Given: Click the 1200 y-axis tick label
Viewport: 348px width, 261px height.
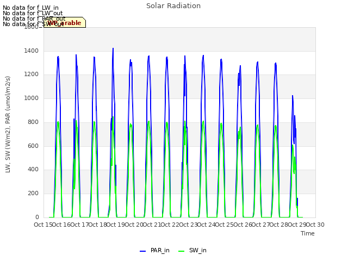Looking at the screenshot, I should click(32, 74).
